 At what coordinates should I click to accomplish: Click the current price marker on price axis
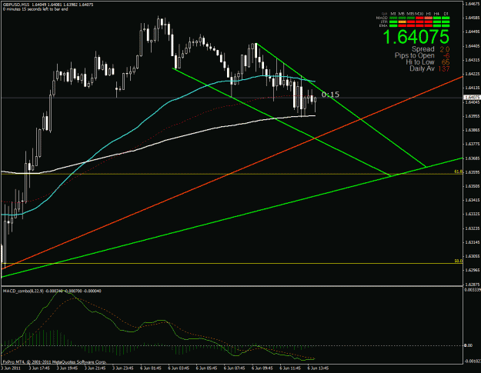coord(472,98)
